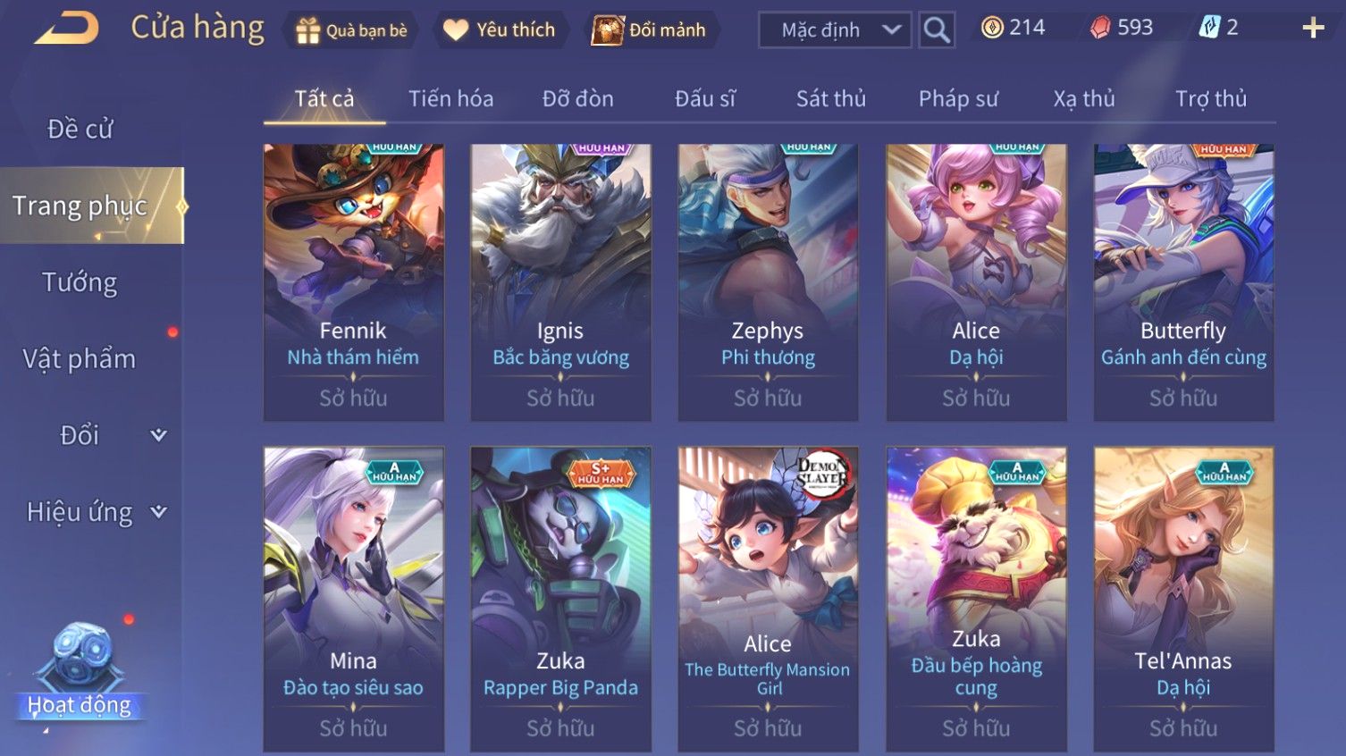Switch to the Tiến hóa tab

click(451, 99)
